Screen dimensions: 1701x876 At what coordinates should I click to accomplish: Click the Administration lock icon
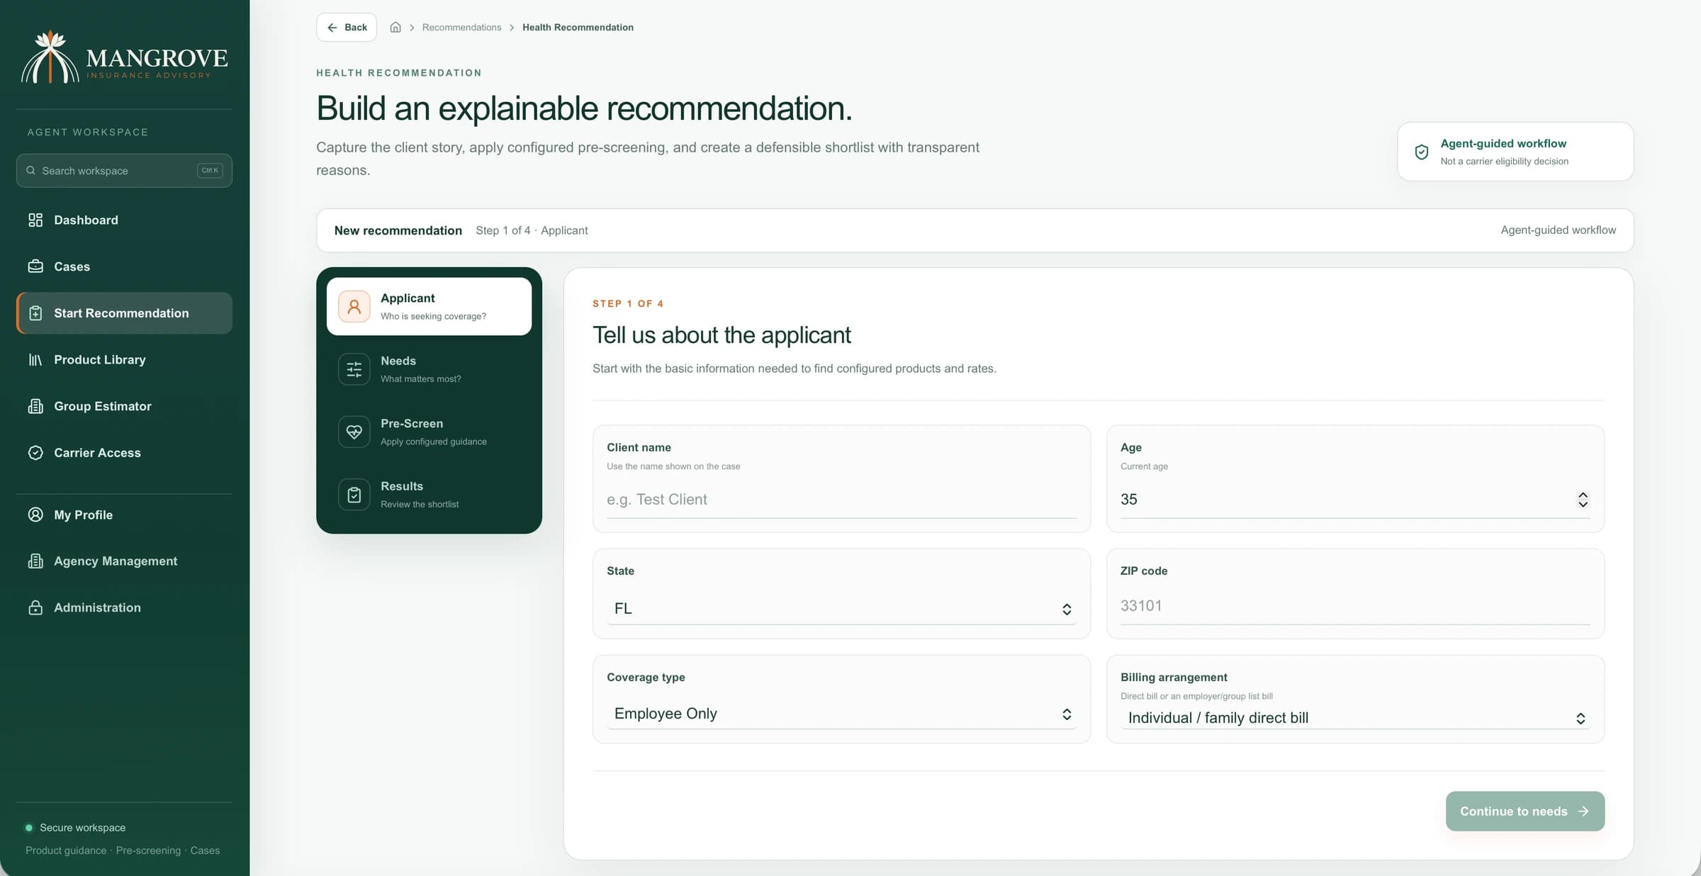pos(35,607)
